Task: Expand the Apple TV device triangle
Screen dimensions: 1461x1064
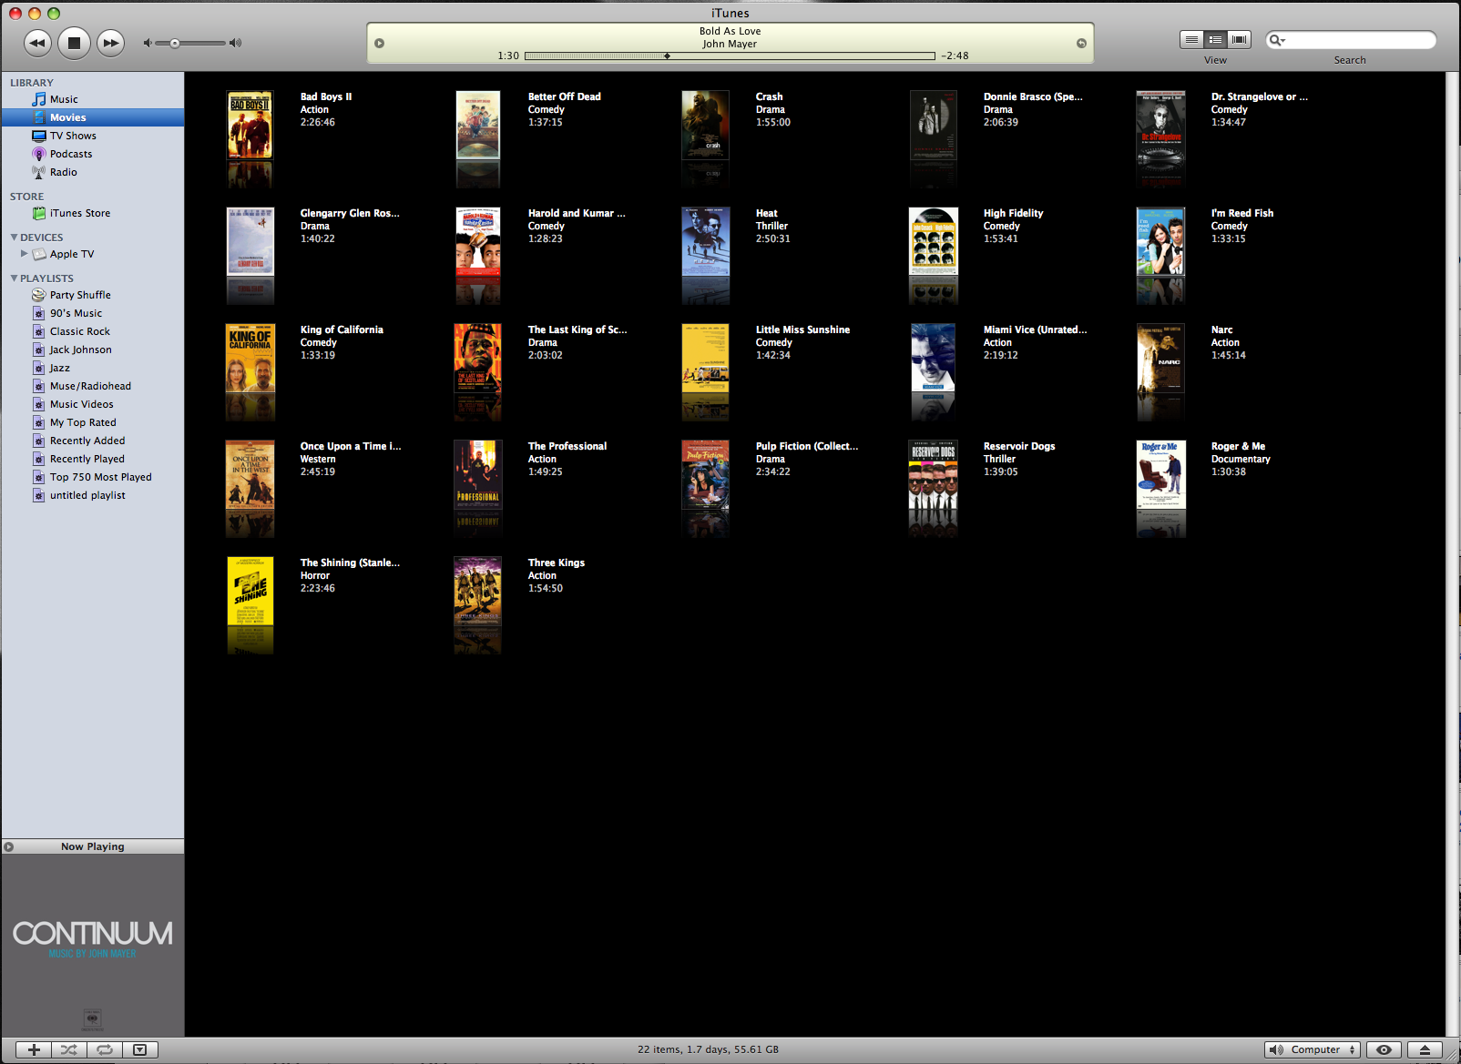Action: click(25, 254)
